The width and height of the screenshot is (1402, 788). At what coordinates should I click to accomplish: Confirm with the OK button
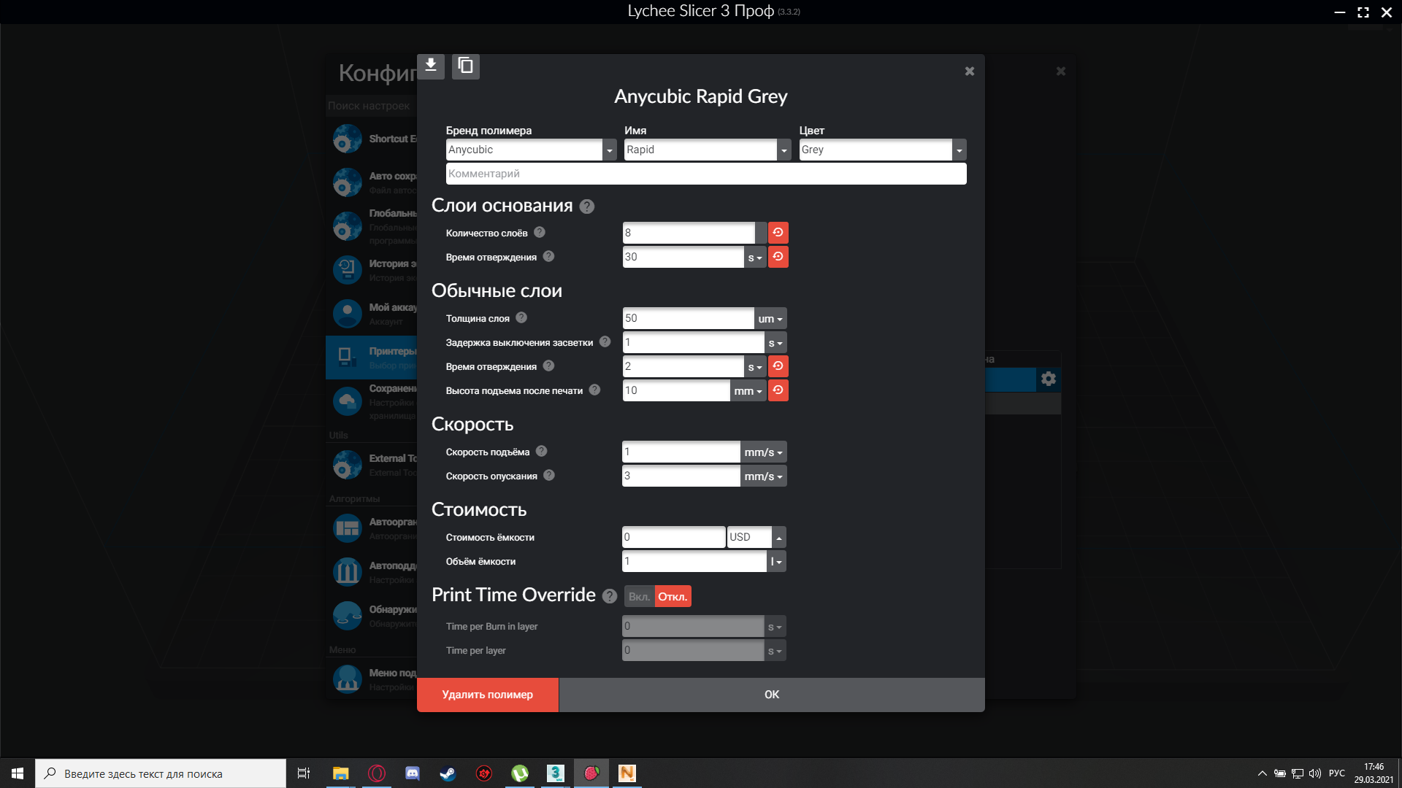772,695
